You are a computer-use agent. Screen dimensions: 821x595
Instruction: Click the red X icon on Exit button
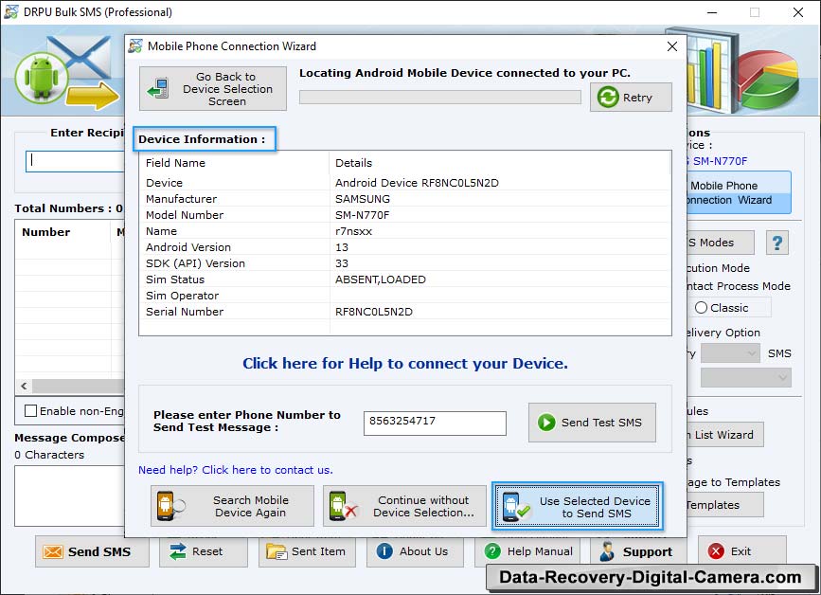[x=716, y=551]
